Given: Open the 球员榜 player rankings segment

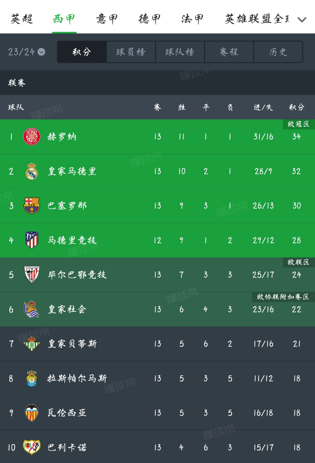Looking at the screenshot, I should 131,52.
